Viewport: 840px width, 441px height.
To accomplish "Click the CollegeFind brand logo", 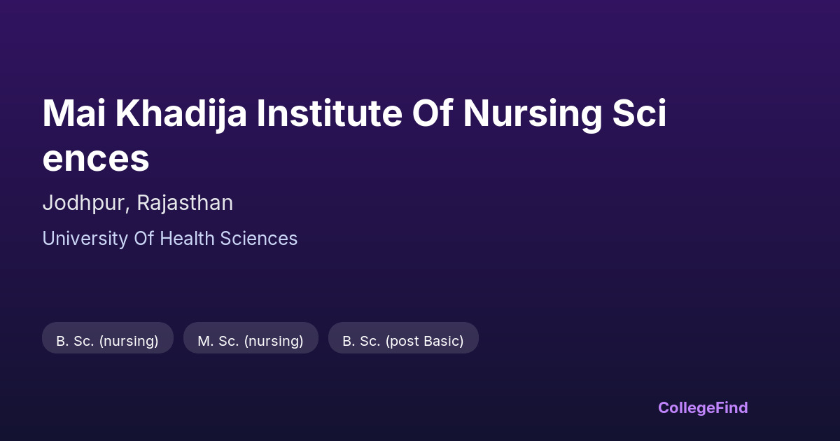I will 703,407.
